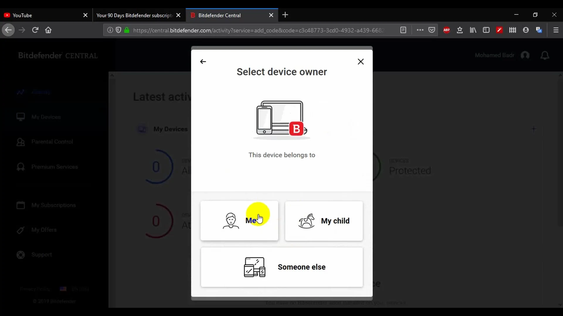The height and width of the screenshot is (316, 563).
Task: Close the Select device owner dialog
Action: coord(361,61)
